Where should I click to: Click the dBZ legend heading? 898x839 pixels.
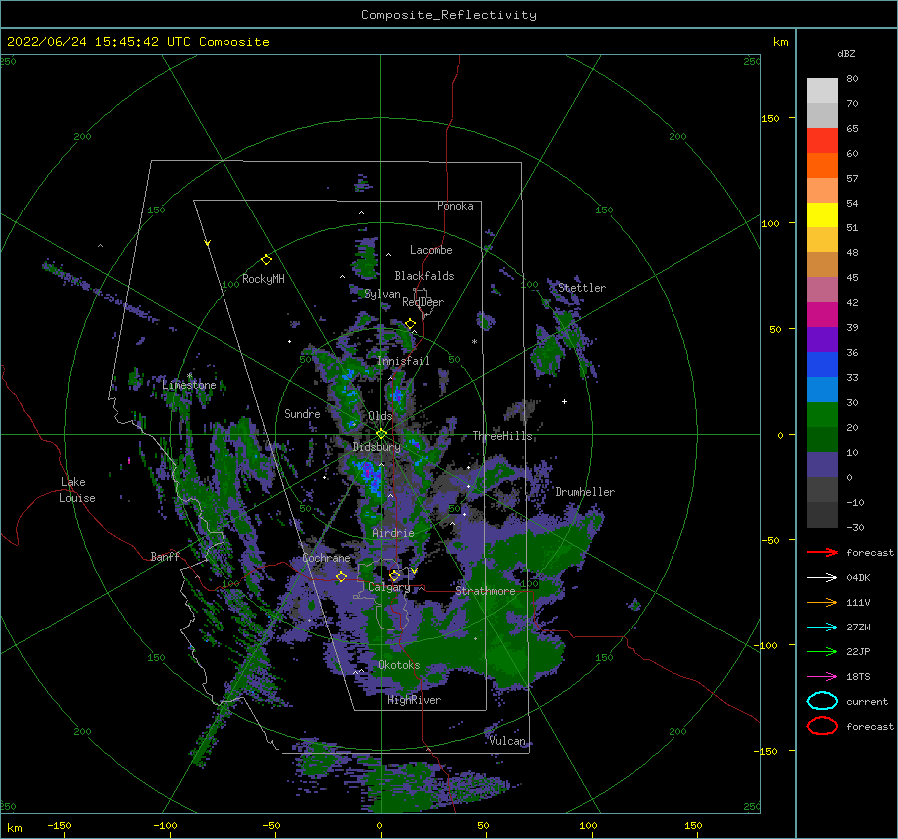pos(846,54)
